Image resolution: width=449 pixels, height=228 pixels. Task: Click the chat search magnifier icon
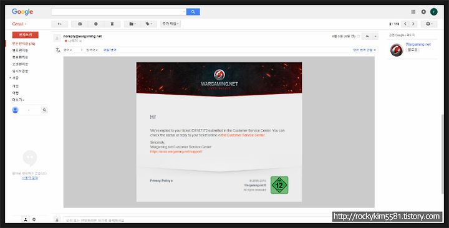click(x=44, y=110)
